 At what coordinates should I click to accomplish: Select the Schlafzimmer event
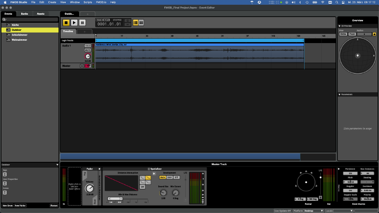pyautogui.click(x=30, y=35)
